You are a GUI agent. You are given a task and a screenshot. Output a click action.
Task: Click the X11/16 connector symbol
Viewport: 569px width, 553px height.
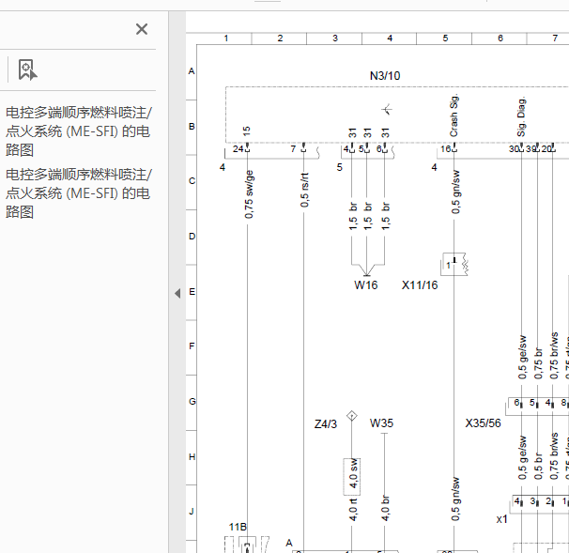[x=454, y=264]
